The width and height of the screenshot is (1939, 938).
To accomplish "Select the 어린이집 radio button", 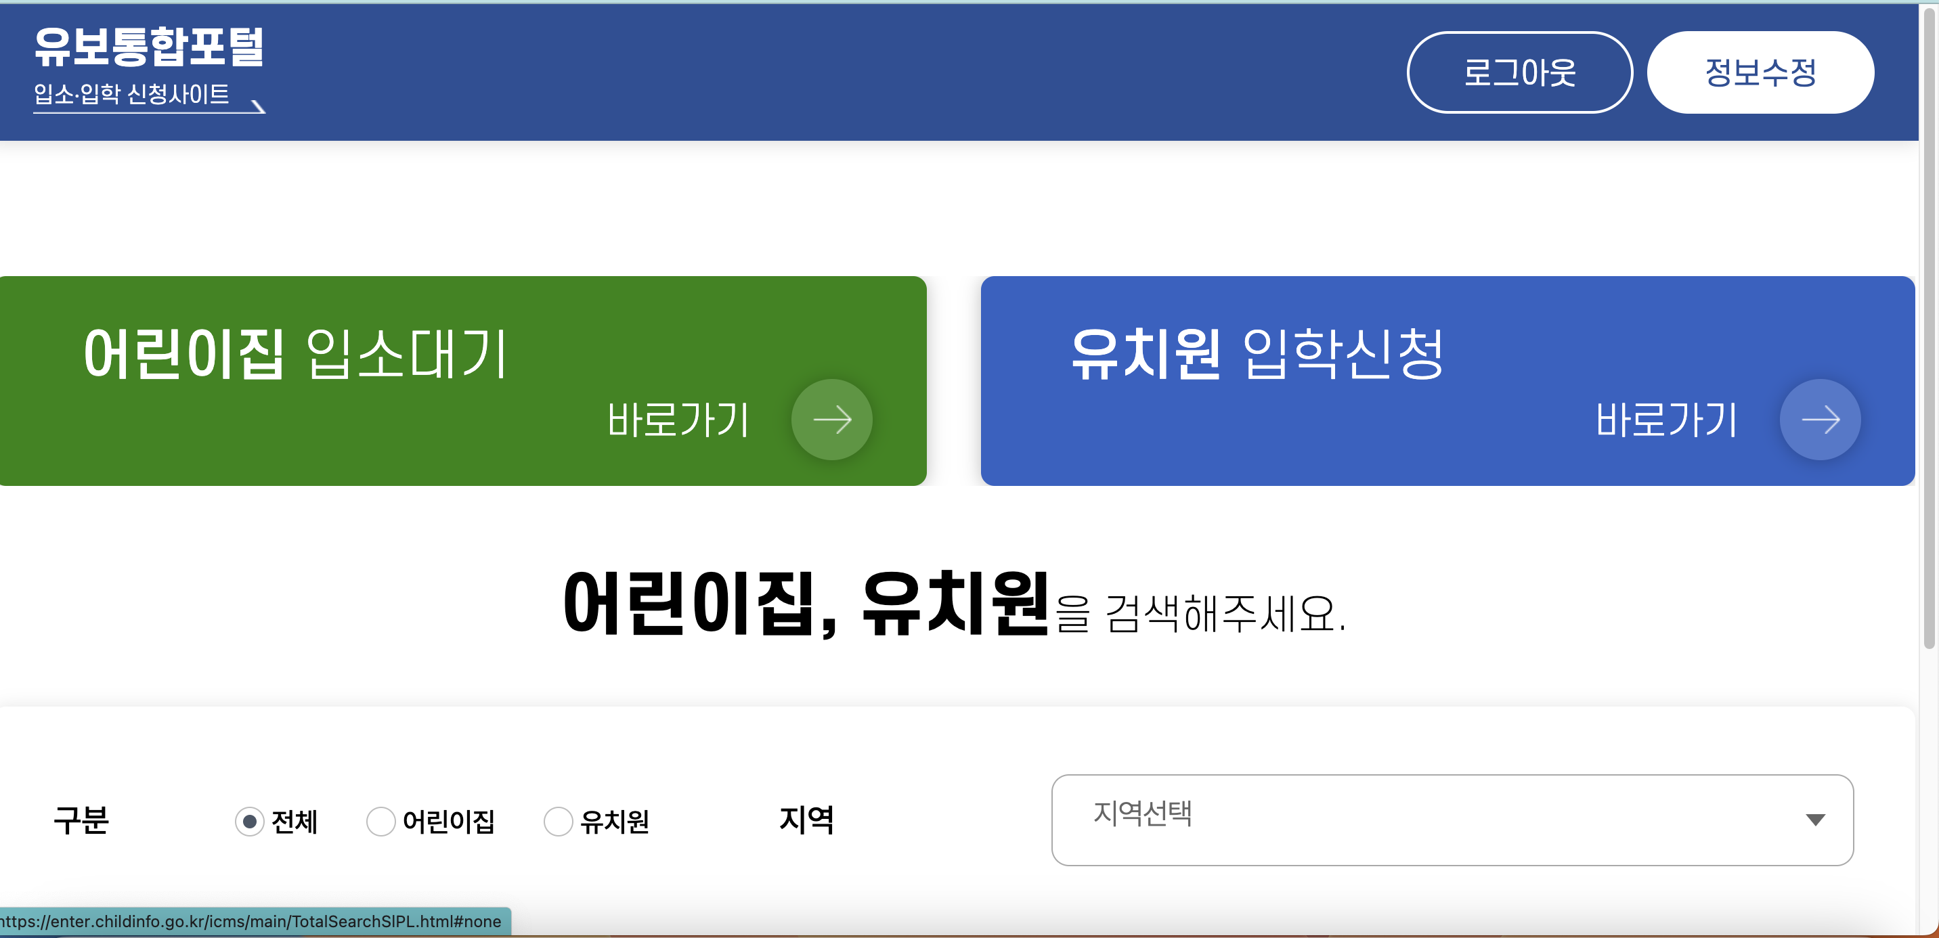I will [x=381, y=822].
